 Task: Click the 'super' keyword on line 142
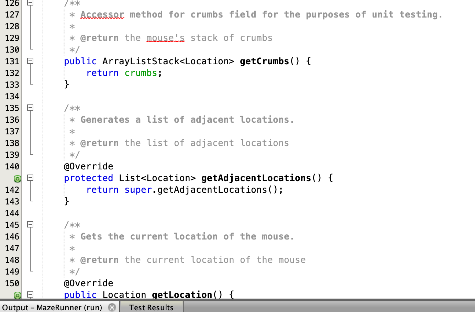138,190
